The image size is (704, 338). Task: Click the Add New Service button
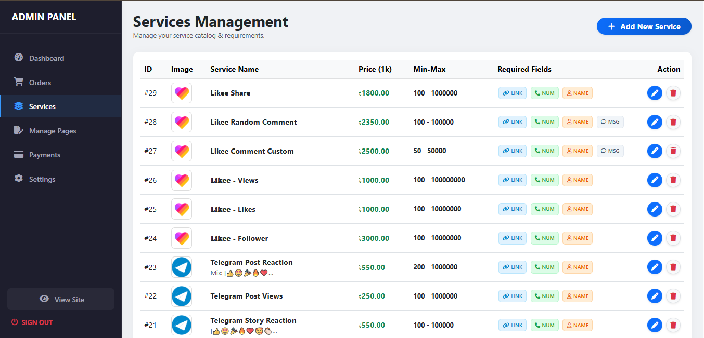point(644,26)
